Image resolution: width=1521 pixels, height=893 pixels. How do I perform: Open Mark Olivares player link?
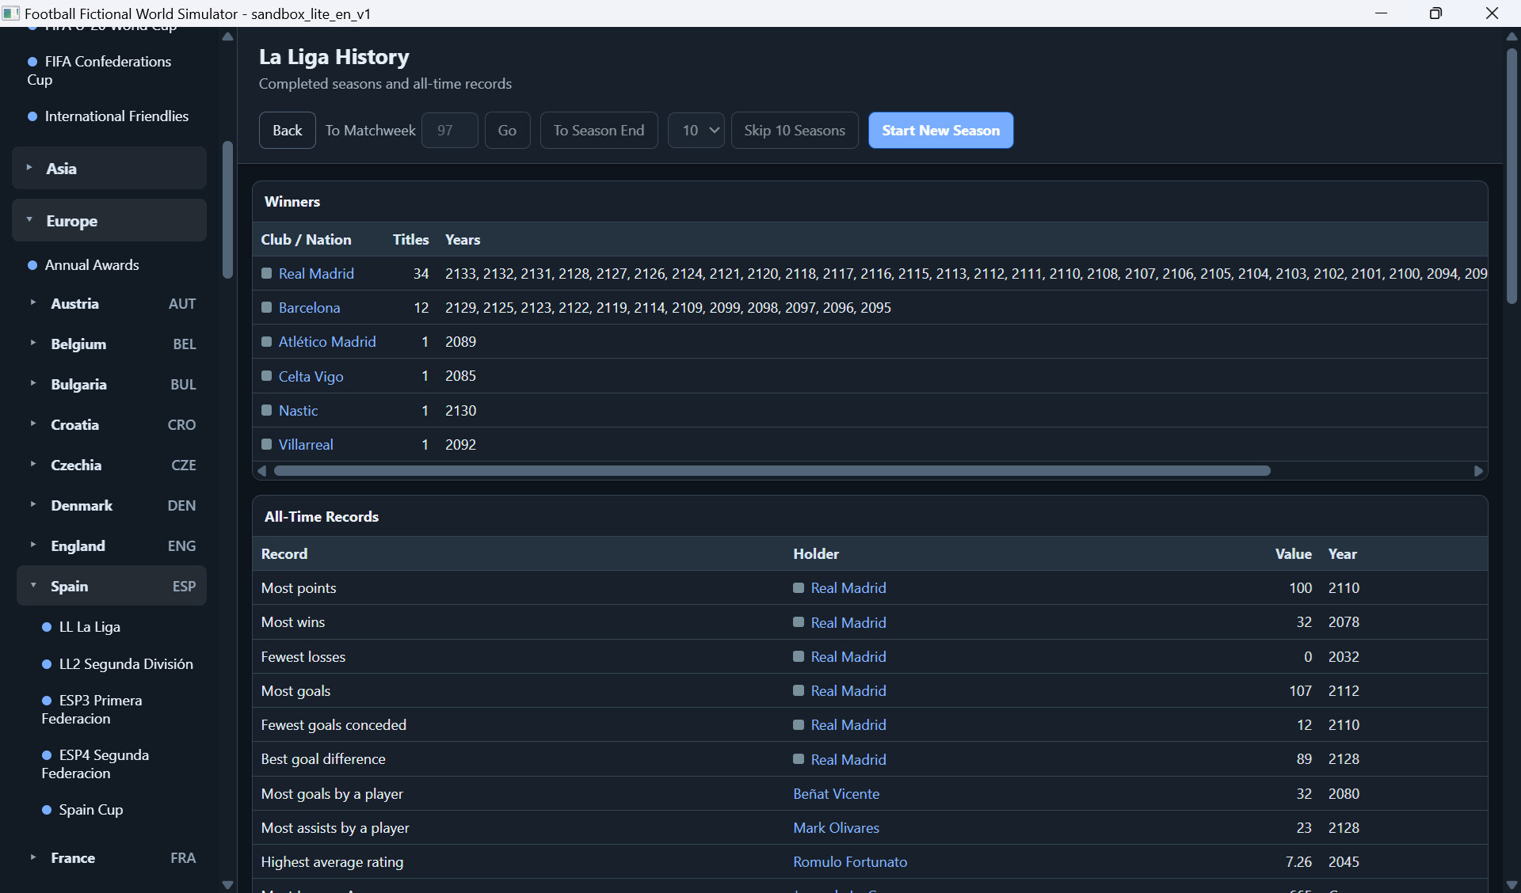click(x=836, y=827)
